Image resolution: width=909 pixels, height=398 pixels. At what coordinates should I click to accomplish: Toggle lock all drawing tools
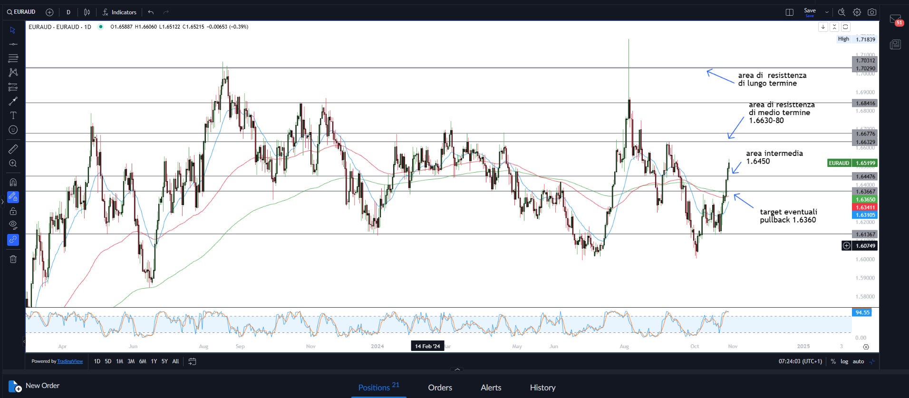point(13,211)
